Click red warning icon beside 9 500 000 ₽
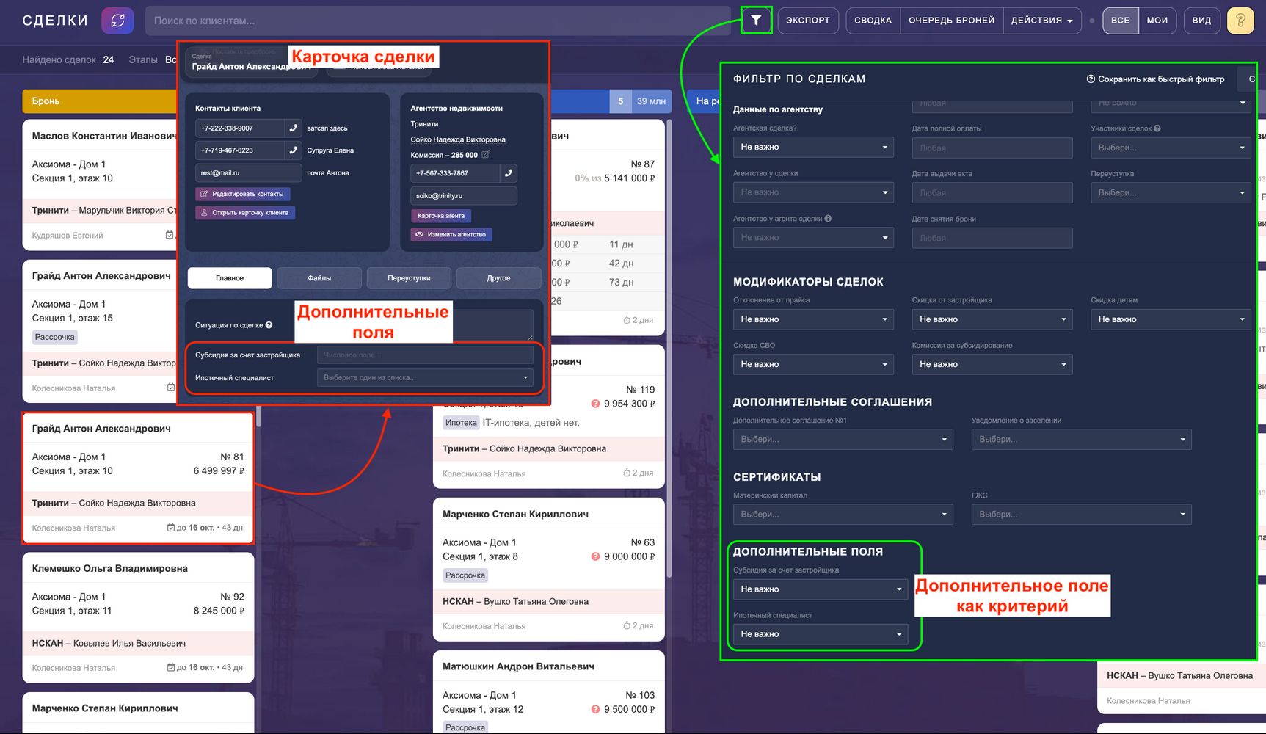Viewport: 1266px width, 734px height. 596,709
